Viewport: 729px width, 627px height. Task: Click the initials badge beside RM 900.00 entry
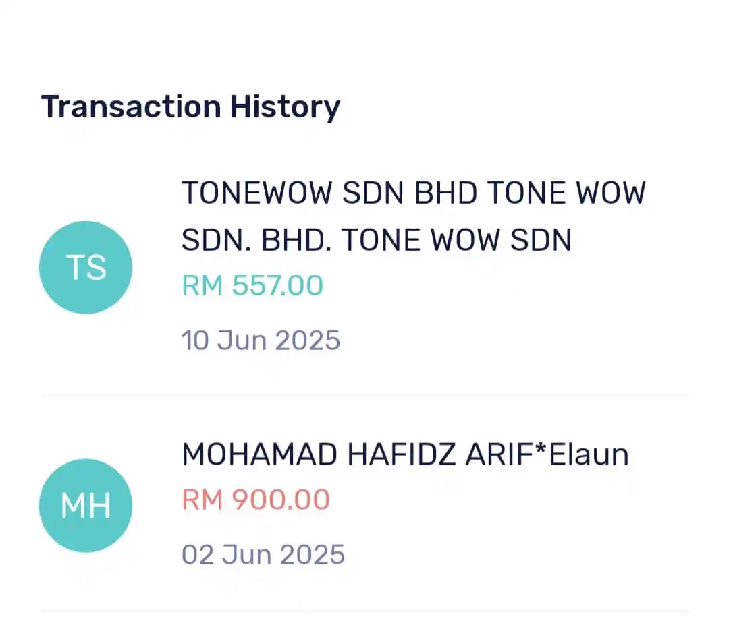(x=86, y=506)
